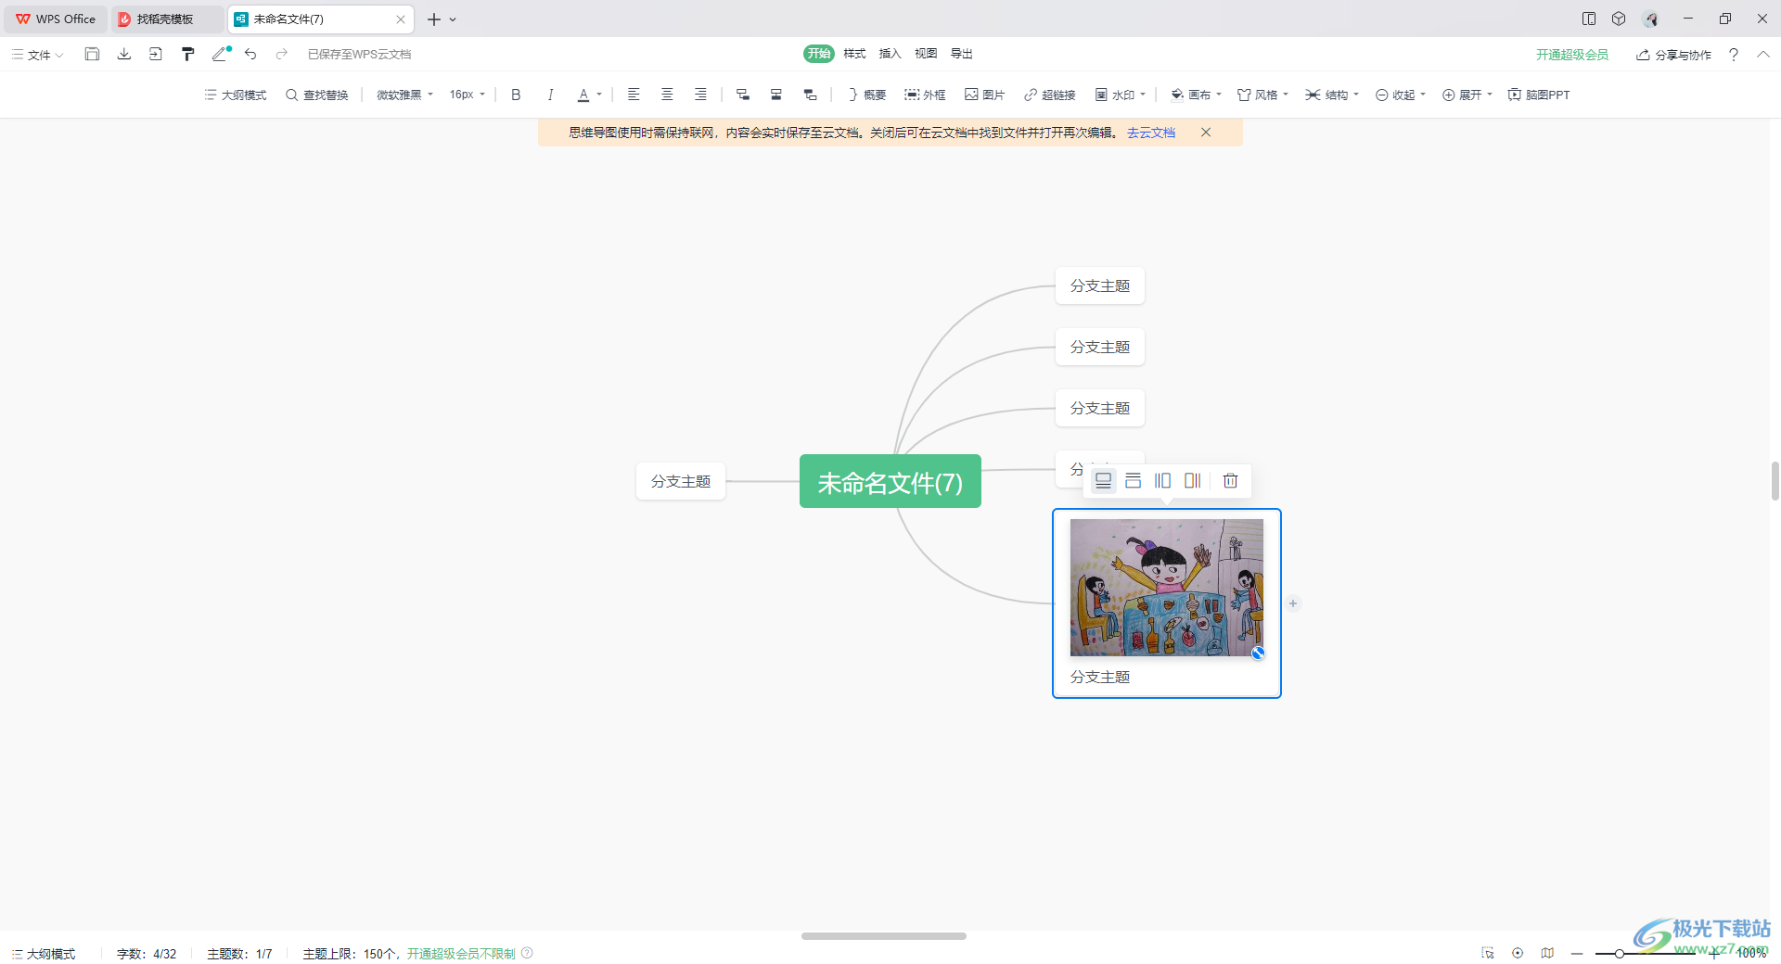This screenshot has width=1781, height=964.
Task: Select the left-side 分支主题 node
Action: click(681, 481)
